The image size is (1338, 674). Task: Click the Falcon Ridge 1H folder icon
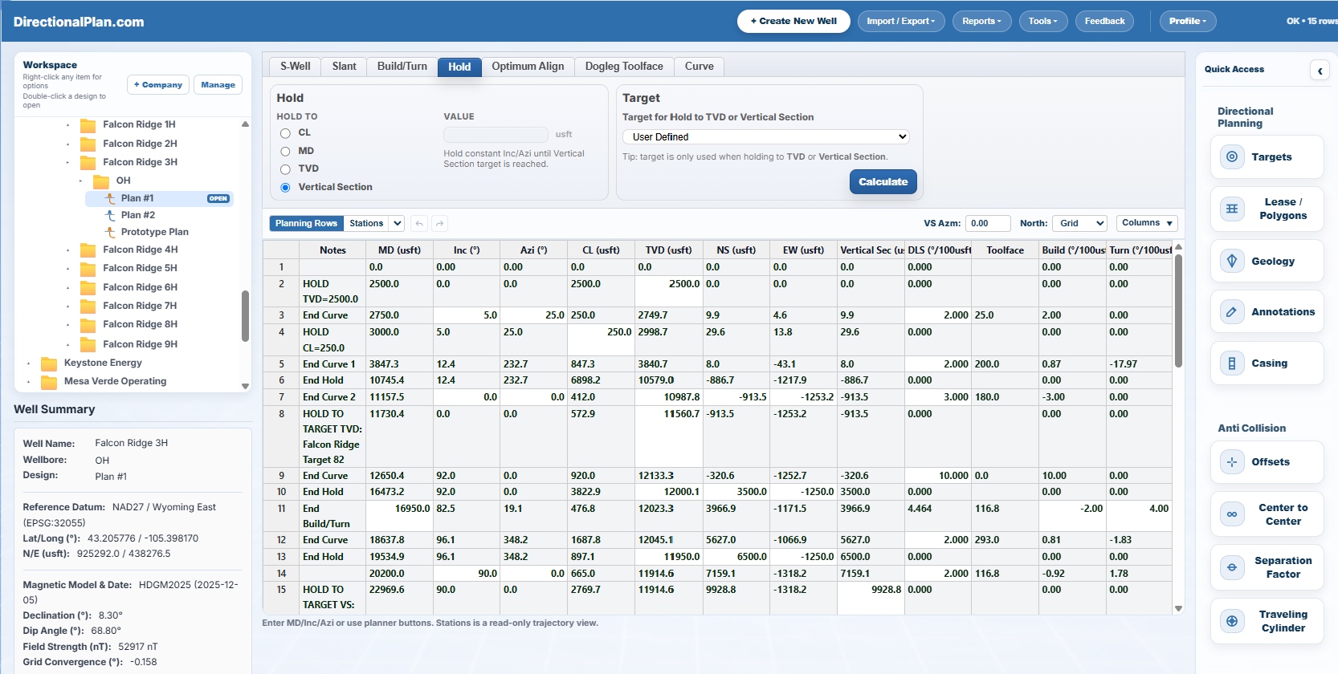[88, 124]
